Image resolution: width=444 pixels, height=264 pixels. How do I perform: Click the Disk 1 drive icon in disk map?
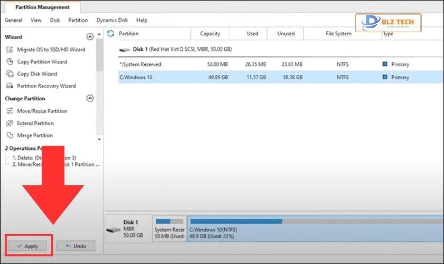tap(114, 230)
